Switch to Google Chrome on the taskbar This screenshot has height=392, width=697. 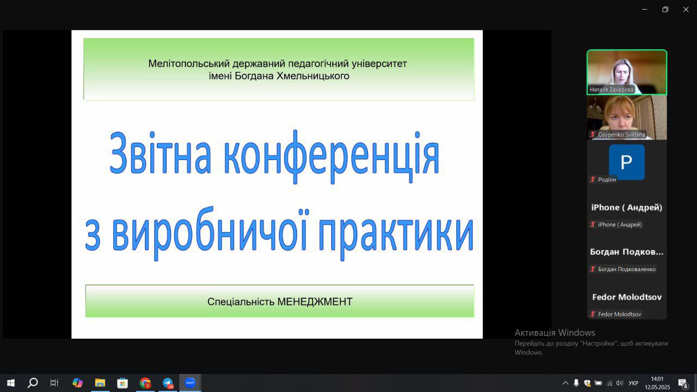(145, 383)
